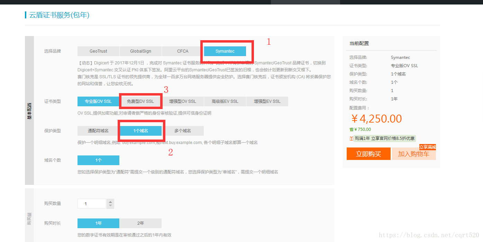Click the 云盾证书服务(包年) page title
This screenshot has width=483, height=242.
[59, 15]
